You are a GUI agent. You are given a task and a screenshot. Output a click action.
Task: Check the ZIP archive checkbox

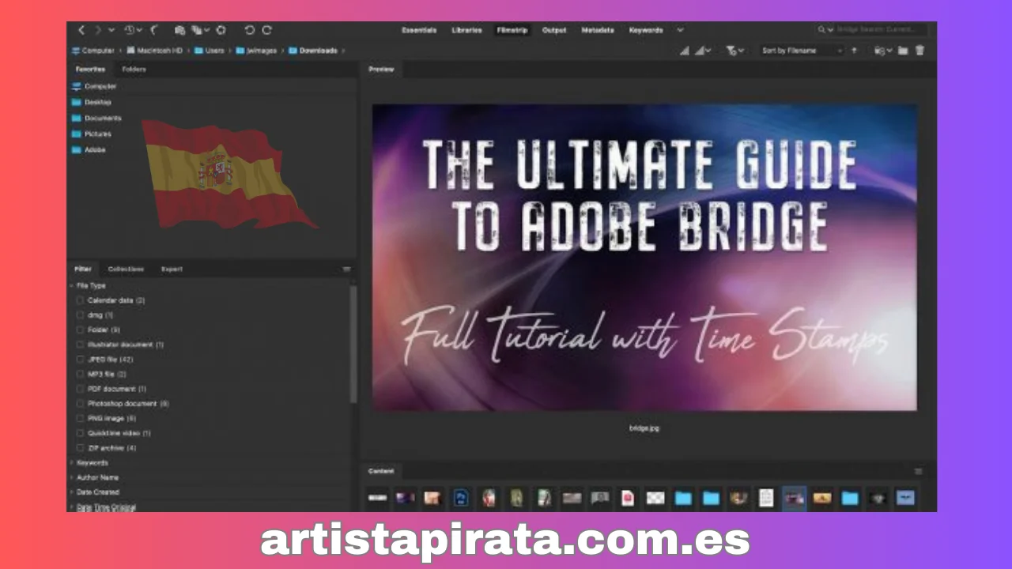pyautogui.click(x=80, y=448)
